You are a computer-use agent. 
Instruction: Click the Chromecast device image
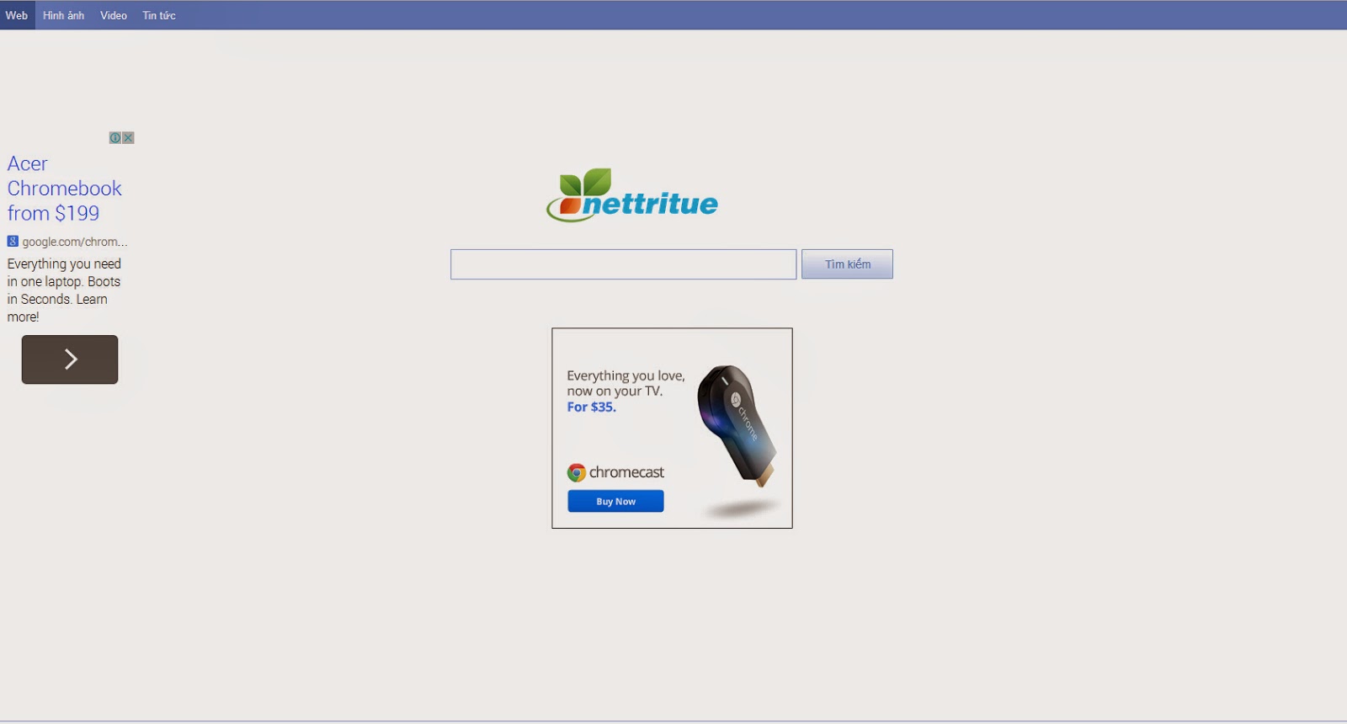(738, 426)
